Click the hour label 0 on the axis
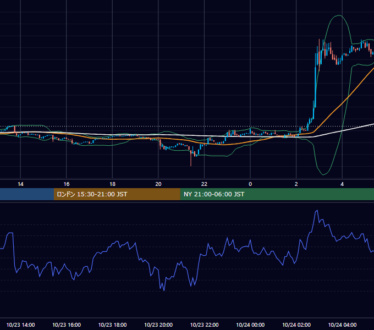This screenshot has width=374, height=330. pyautogui.click(x=250, y=184)
